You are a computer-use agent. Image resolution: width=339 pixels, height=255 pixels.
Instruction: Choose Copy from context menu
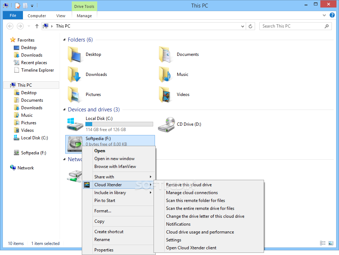click(x=119, y=221)
